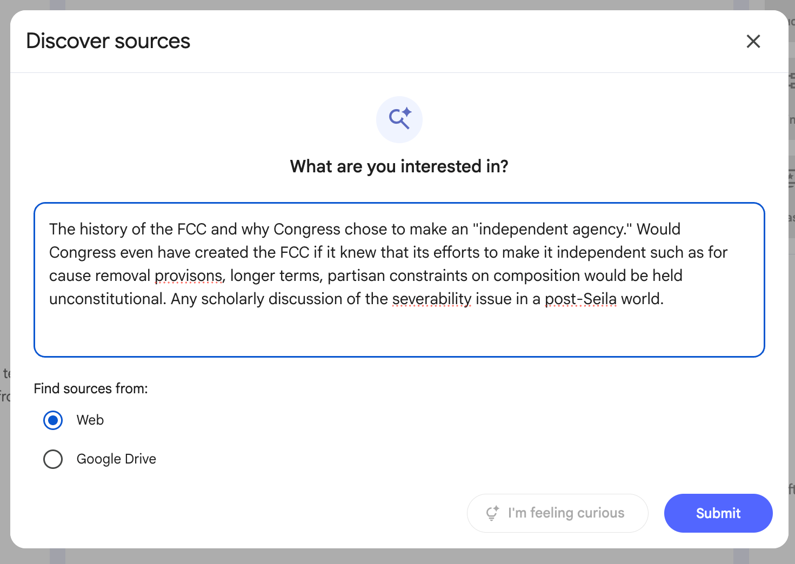
Task: Click the underlined word "severability"
Action: click(432, 299)
